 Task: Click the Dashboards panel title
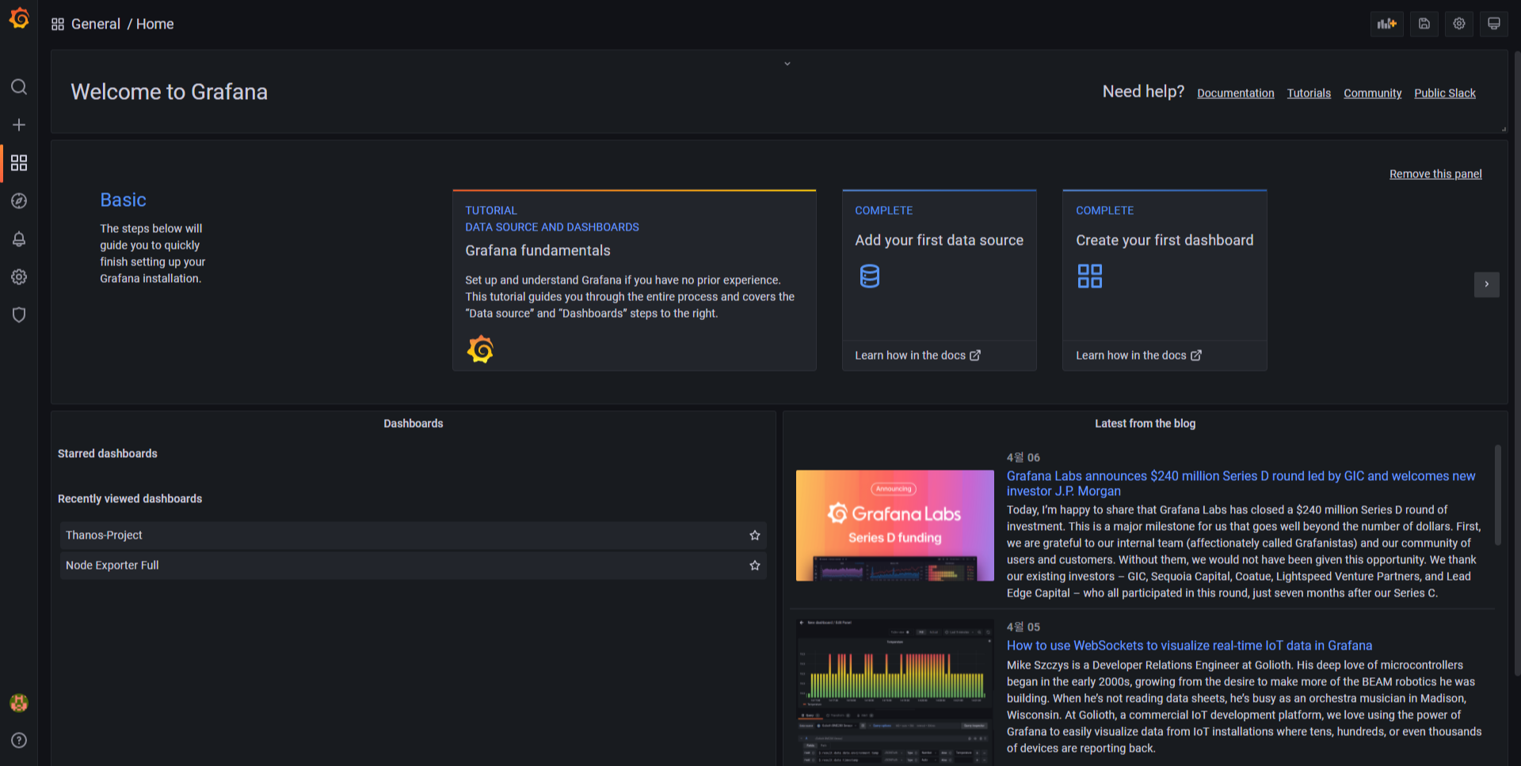[x=414, y=424]
